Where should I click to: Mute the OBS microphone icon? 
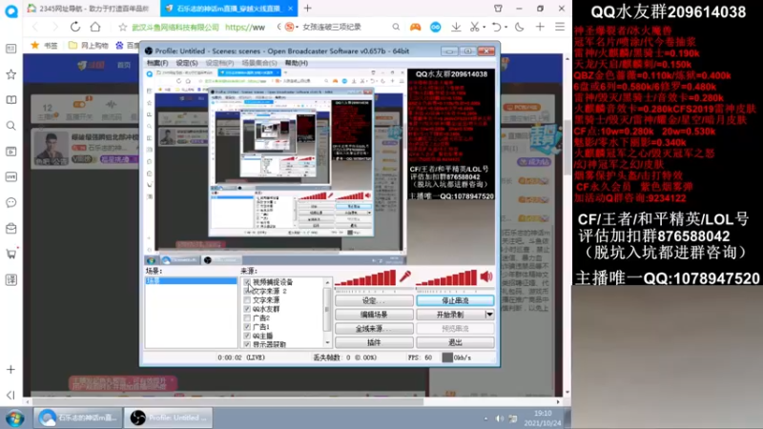[404, 276]
